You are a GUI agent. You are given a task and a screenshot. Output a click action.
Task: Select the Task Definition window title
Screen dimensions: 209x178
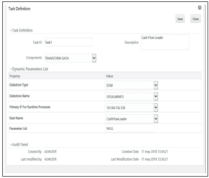[x=19, y=9]
